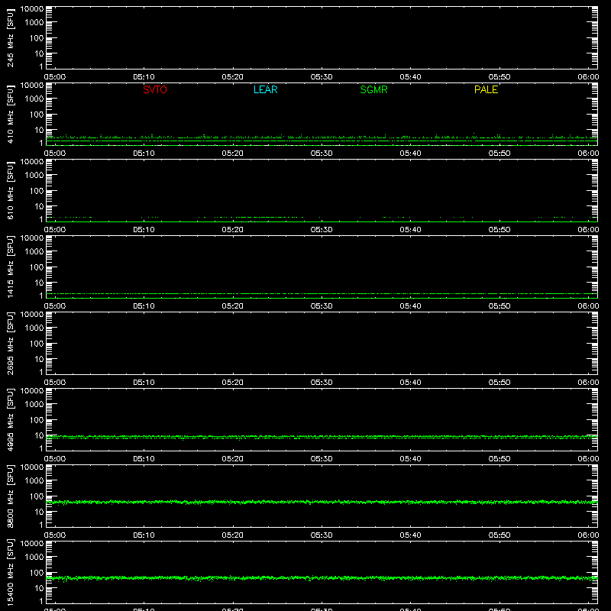Viewport: 611px width, 611px height.
Task: Click 05:00 time label below 4995 MHz plot
Action: click(x=55, y=459)
